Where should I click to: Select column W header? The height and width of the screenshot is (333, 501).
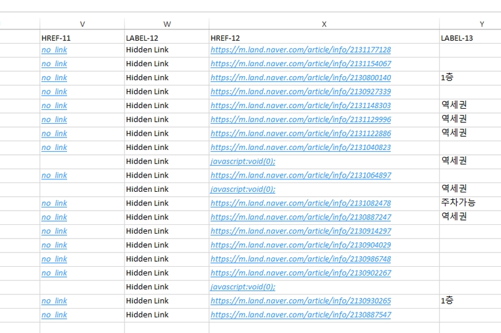point(167,24)
